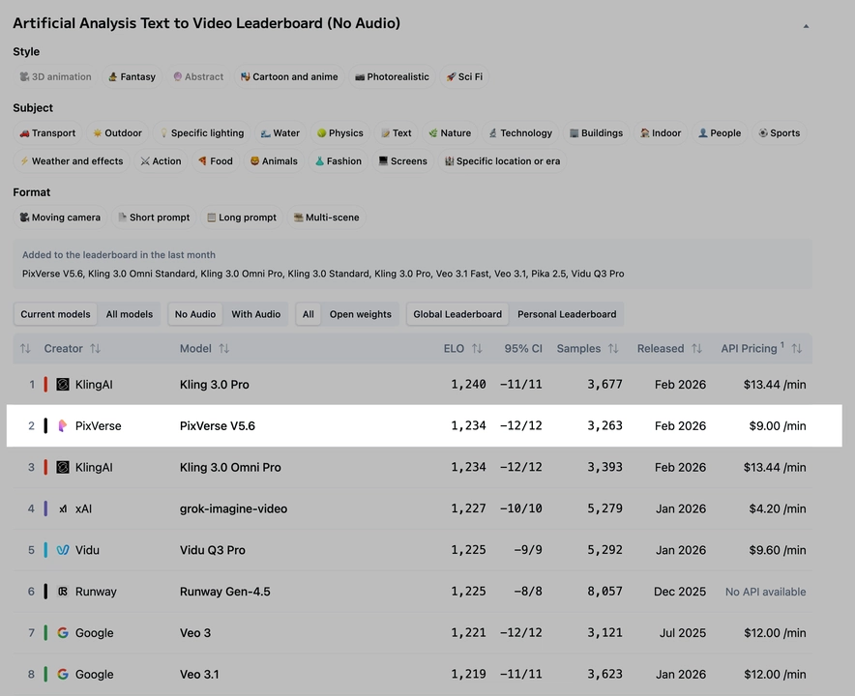Click the KlingAI logo beside Kling 3.0 Pro
The width and height of the screenshot is (855, 696).
63,385
